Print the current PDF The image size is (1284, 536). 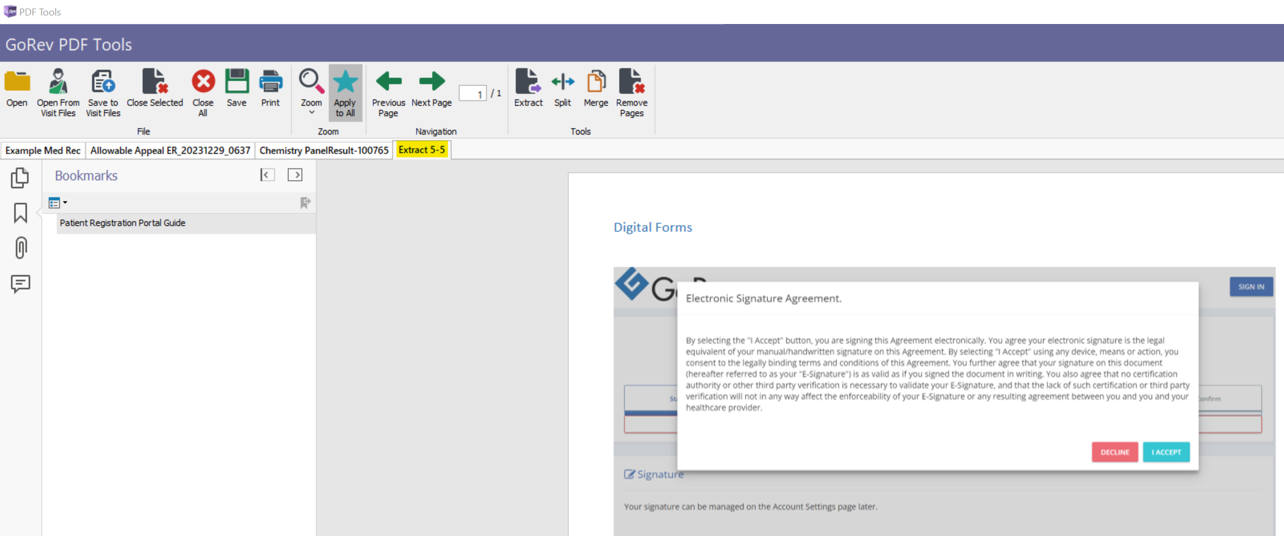click(x=271, y=89)
